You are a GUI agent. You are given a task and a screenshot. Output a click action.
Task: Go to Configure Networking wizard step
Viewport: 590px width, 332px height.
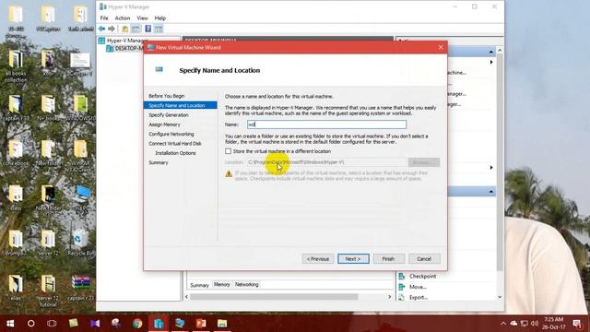click(x=171, y=134)
